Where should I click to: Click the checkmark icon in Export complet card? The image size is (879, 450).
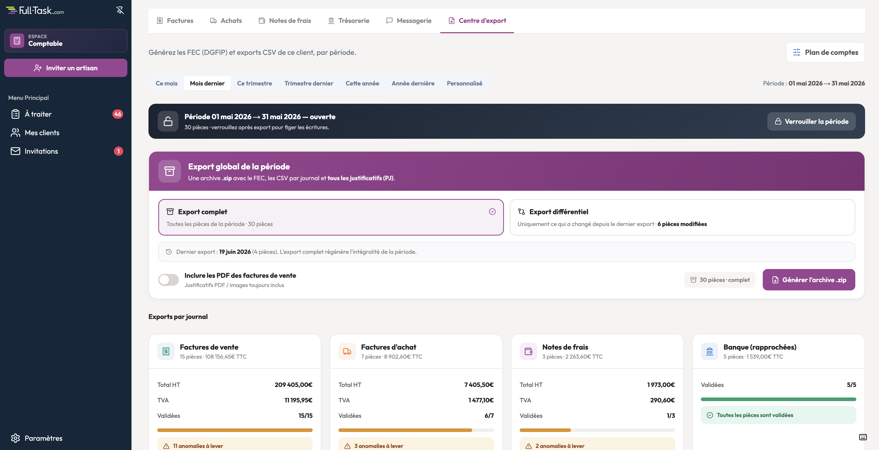(492, 212)
